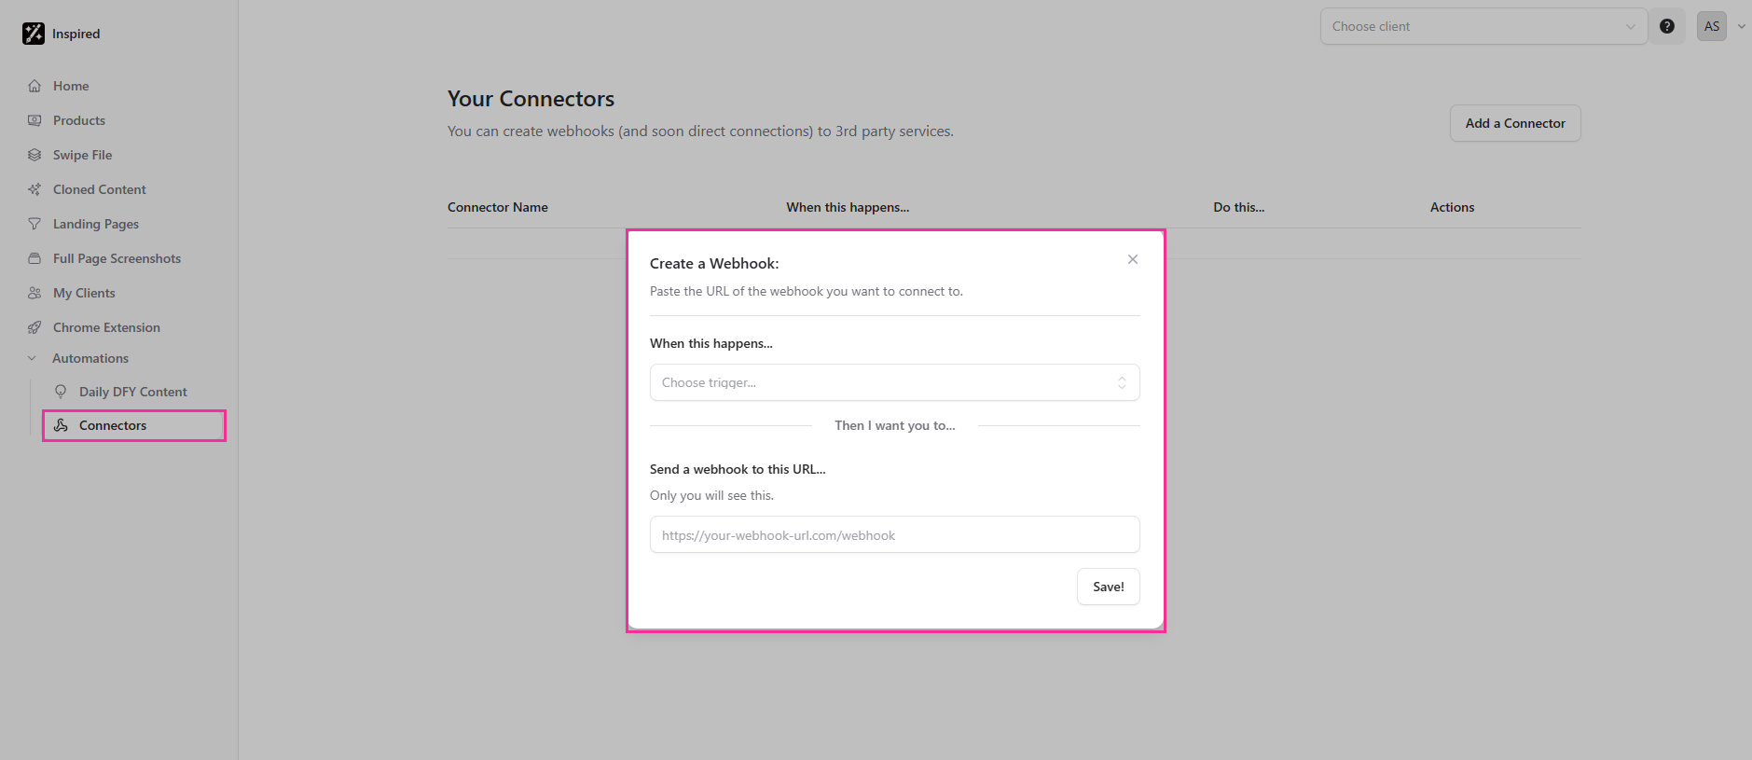Open Chrome Extension page
The width and height of the screenshot is (1752, 760).
coord(106,327)
